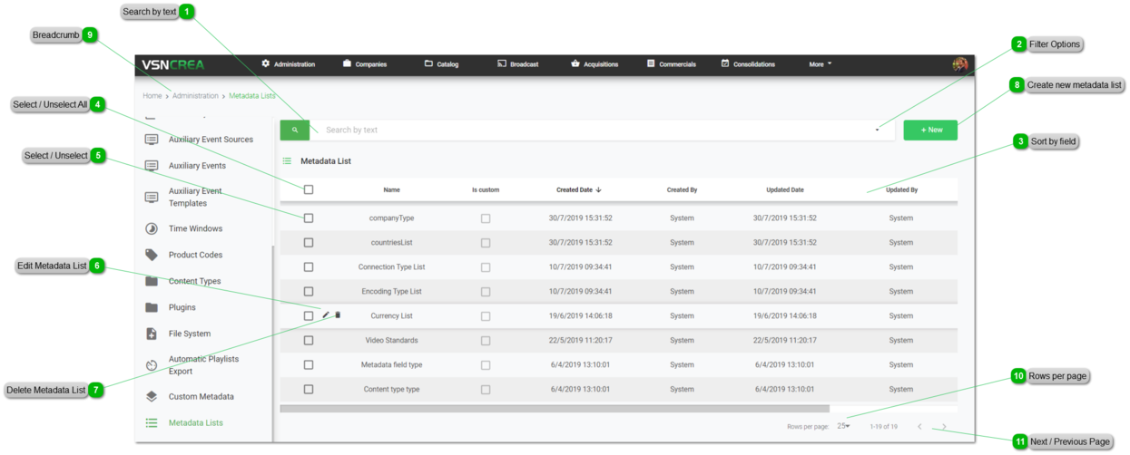The image size is (1130, 455).
Task: Click the green New button
Action: point(930,131)
